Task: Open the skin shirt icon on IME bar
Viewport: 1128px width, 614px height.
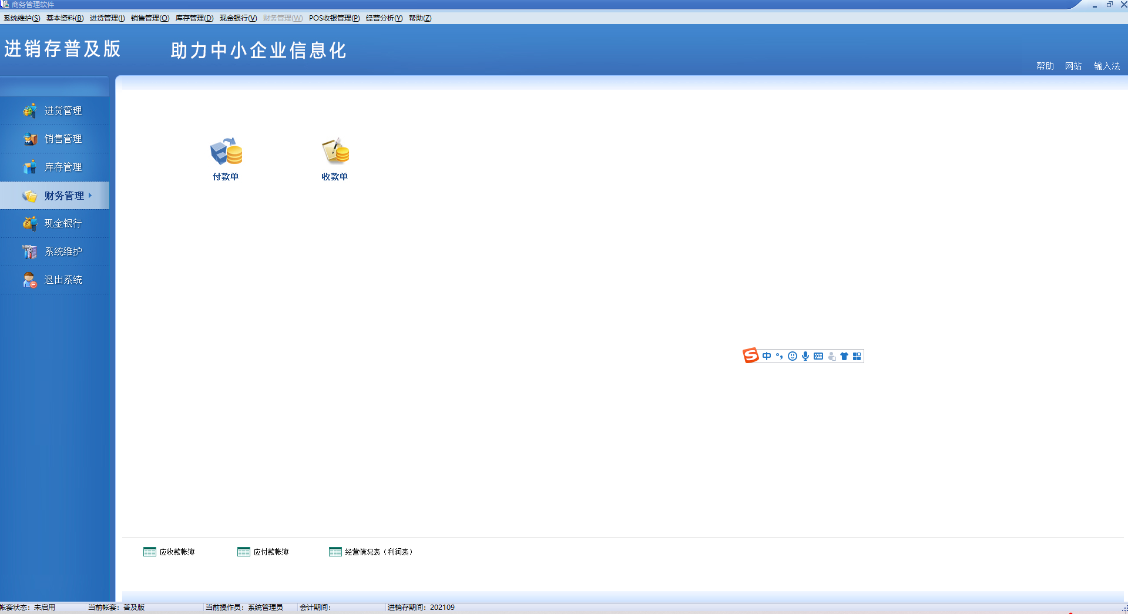Action: 844,356
